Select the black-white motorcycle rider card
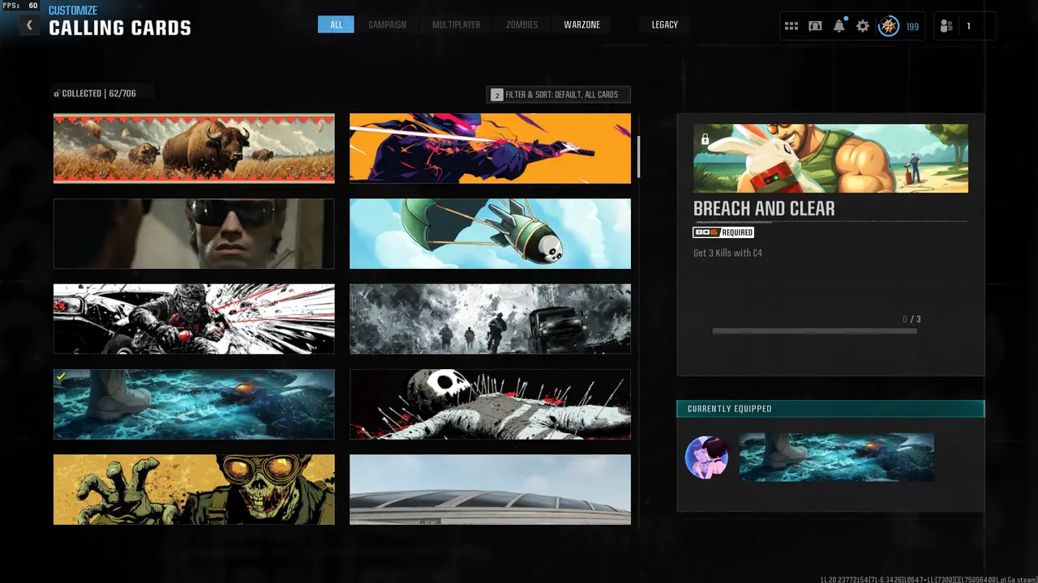Image resolution: width=1038 pixels, height=583 pixels. pos(194,319)
